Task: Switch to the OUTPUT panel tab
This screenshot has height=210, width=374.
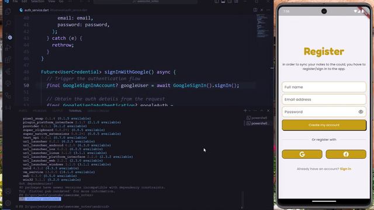Action: click(x=57, y=111)
